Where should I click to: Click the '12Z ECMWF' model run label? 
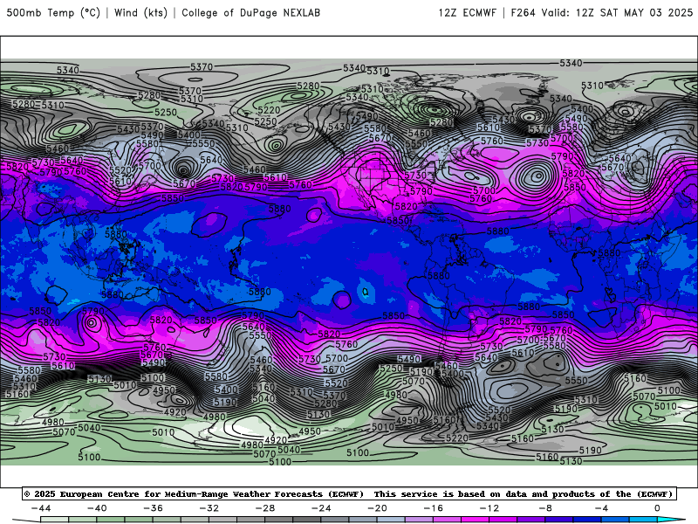467,13
